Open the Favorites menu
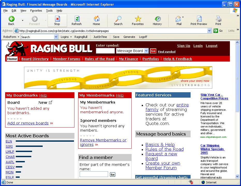Image resolution: width=241 pixels, height=186 pixels. tap(36, 11)
